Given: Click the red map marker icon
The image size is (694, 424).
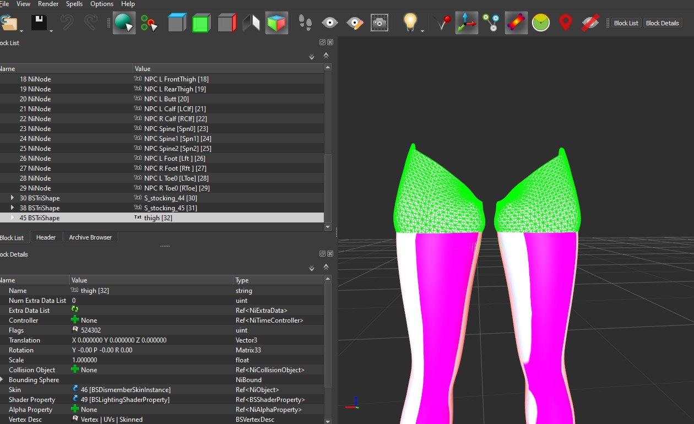Looking at the screenshot, I should coord(565,23).
